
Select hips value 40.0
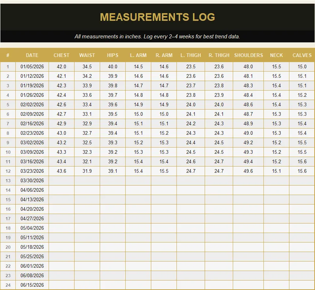click(113, 67)
